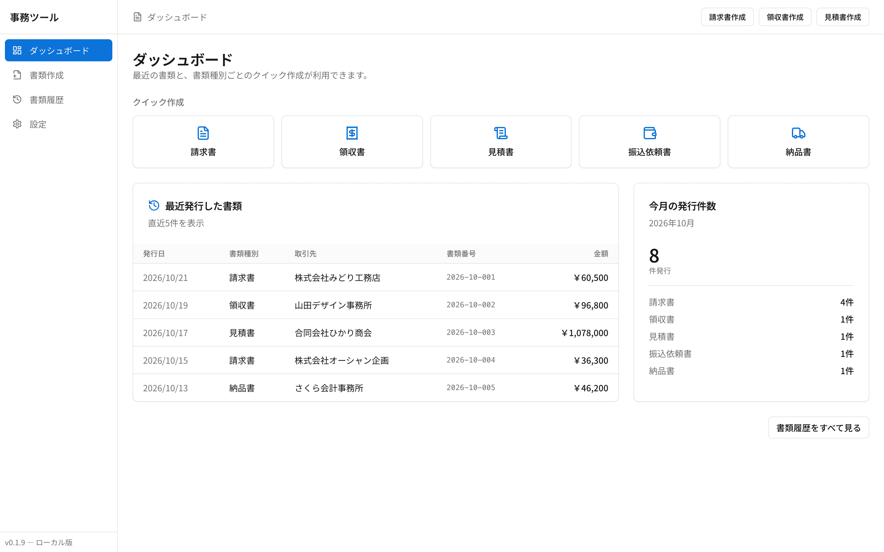
Task: Click the history icon beside 最近発行した書類
Action: [x=154, y=205]
